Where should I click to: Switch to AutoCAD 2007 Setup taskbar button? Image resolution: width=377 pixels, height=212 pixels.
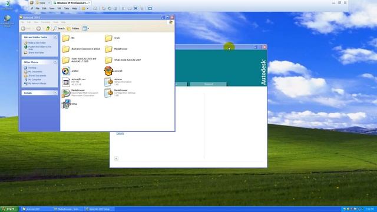click(100, 209)
